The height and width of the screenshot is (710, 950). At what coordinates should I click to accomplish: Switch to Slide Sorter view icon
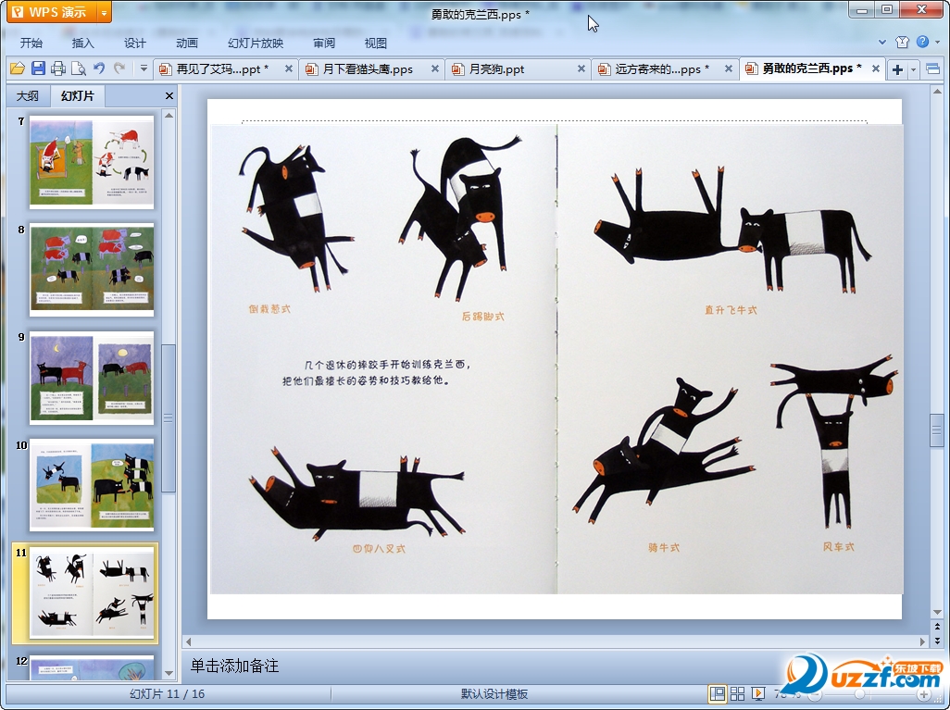[x=737, y=693]
